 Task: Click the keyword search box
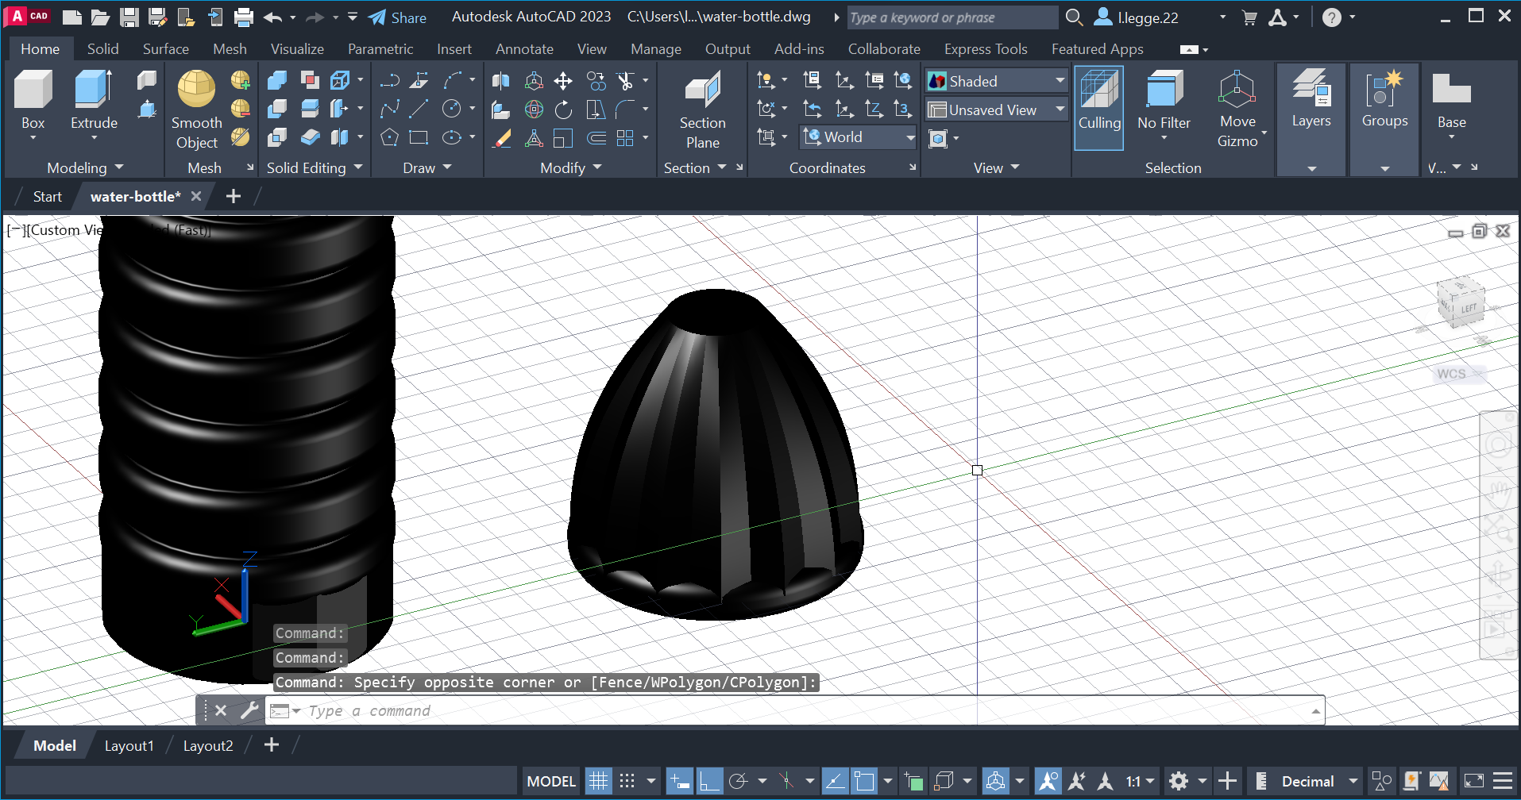coord(952,17)
